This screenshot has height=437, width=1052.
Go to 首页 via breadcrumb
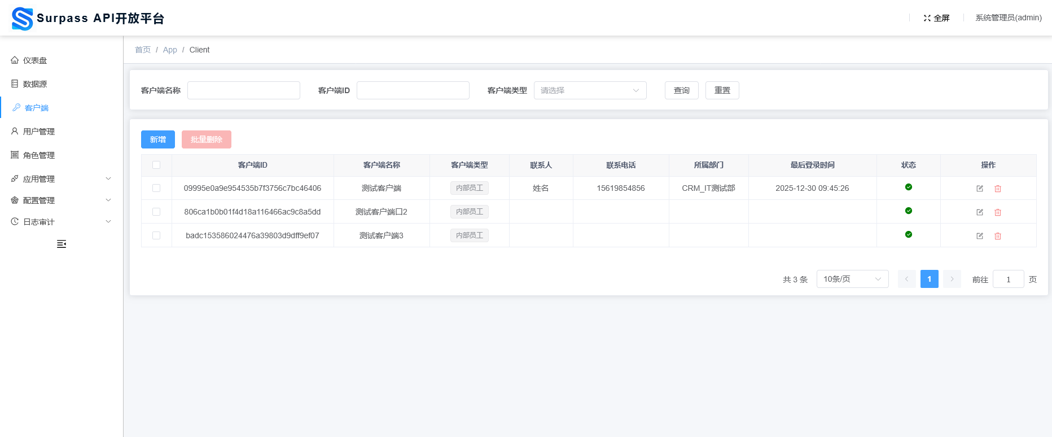pos(143,50)
